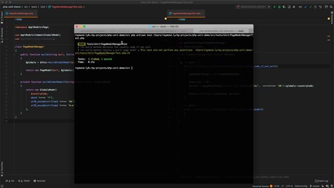The height and width of the screenshot is (188, 334).
Task: Open the Favorites tool window side tab
Action: (x=2, y=169)
